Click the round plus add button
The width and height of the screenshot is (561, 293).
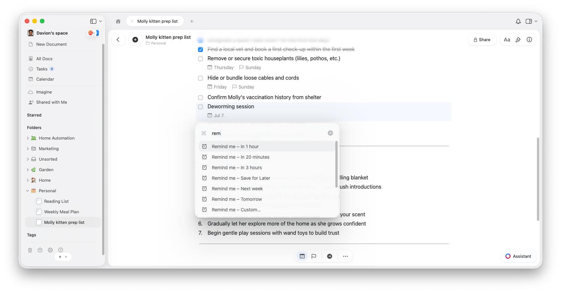tap(135, 40)
